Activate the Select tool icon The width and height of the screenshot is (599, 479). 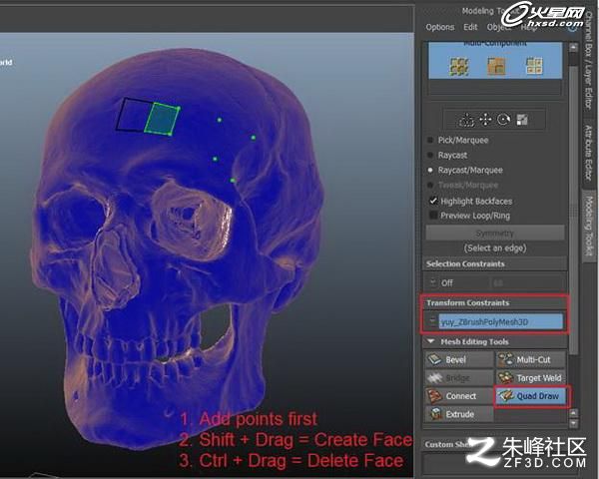(466, 120)
